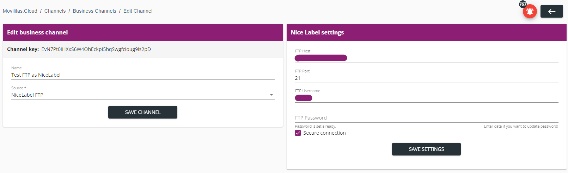Expand the Source dropdown arrow
The height and width of the screenshot is (173, 568).
coord(271,95)
